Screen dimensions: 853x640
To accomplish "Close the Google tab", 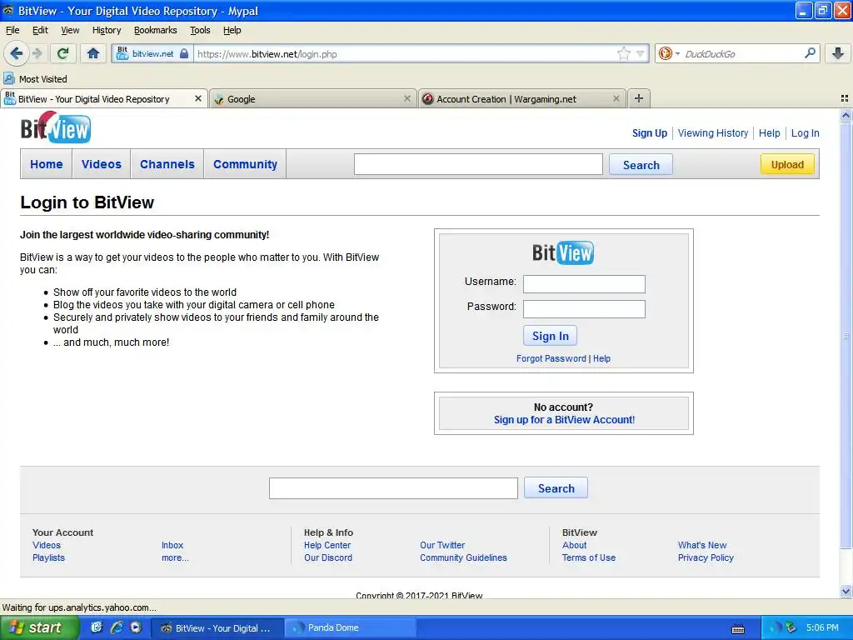I will [407, 98].
